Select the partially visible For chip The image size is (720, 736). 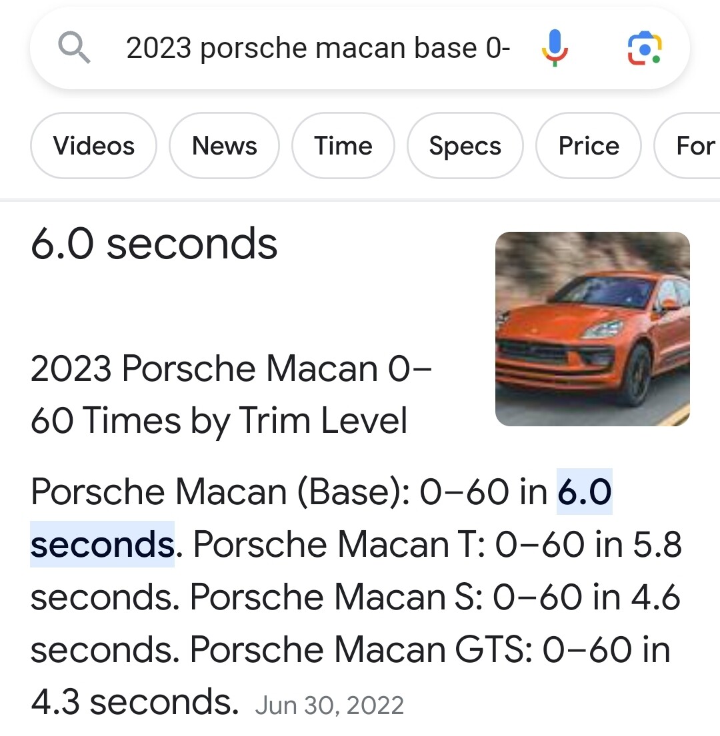point(687,145)
